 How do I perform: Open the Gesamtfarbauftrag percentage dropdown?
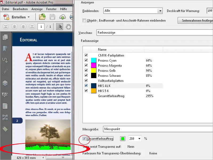coord(140,138)
